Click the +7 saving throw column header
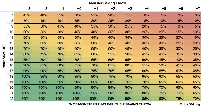 196,8
